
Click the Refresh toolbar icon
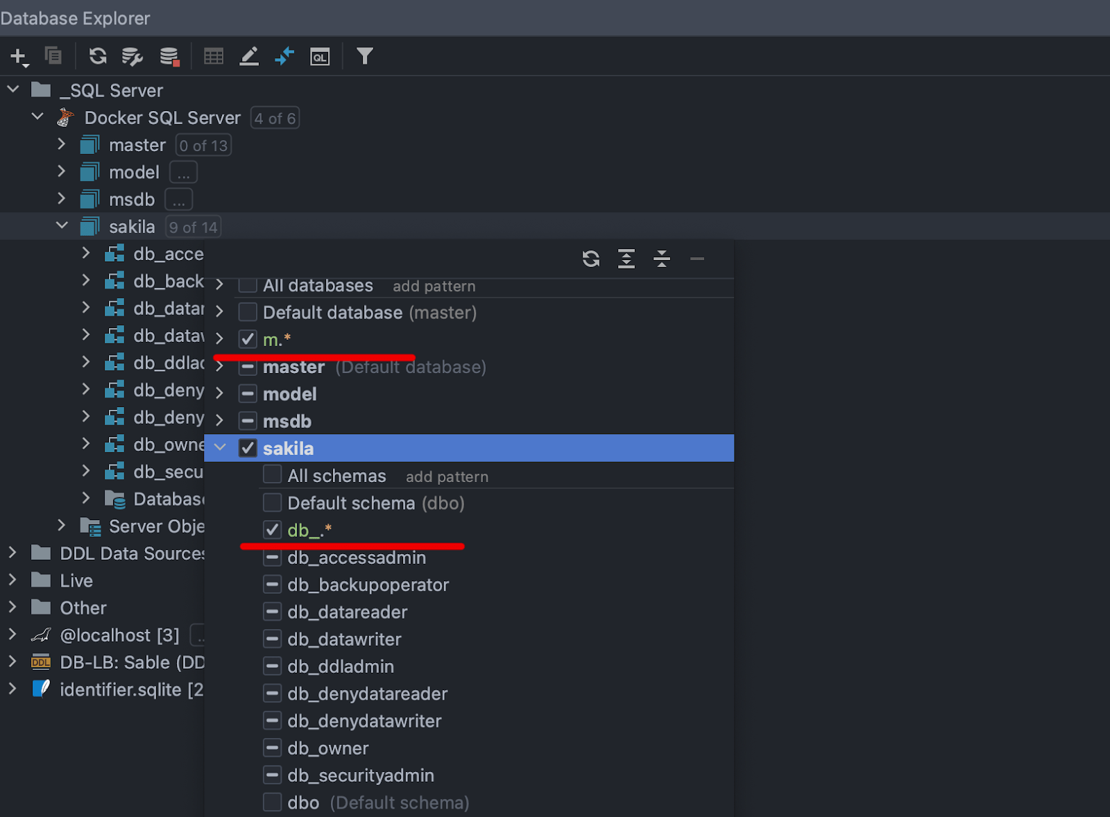tap(98, 56)
